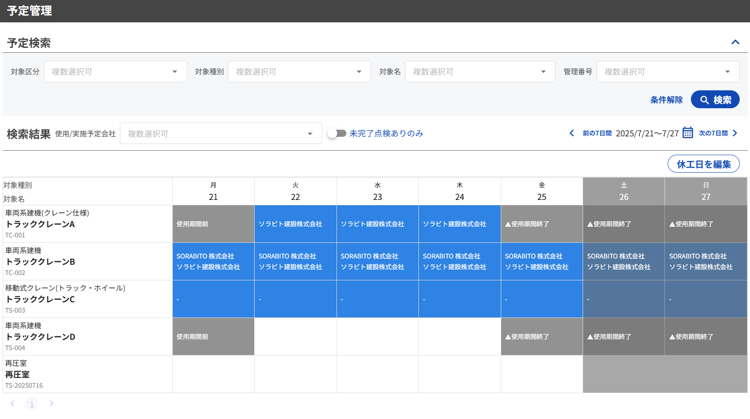
Task: Click next page arrow in pagination
Action: [x=51, y=403]
